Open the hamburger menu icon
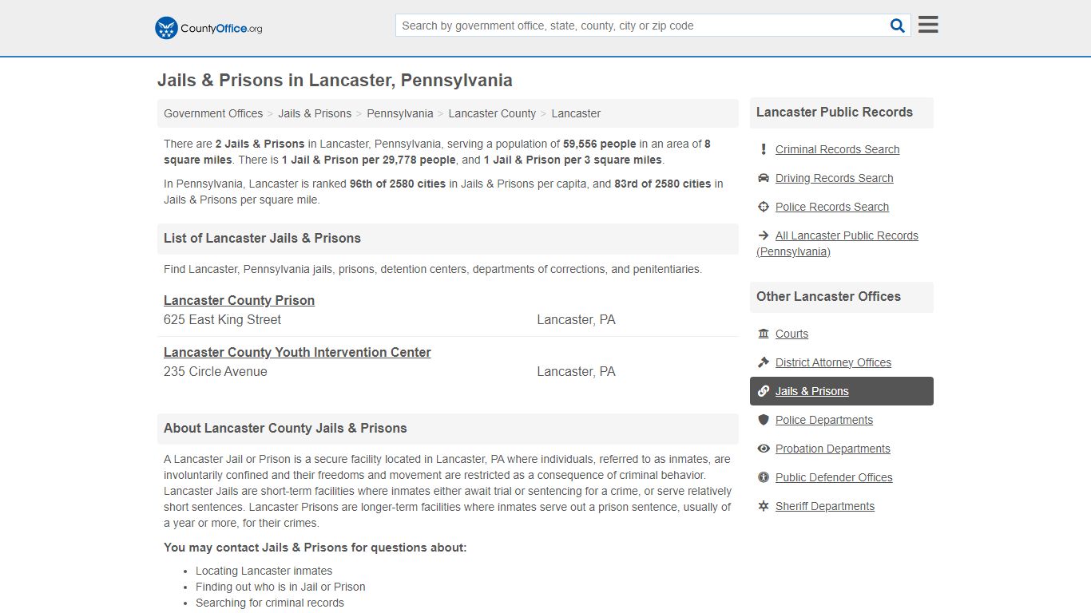The height and width of the screenshot is (613, 1091). point(928,25)
